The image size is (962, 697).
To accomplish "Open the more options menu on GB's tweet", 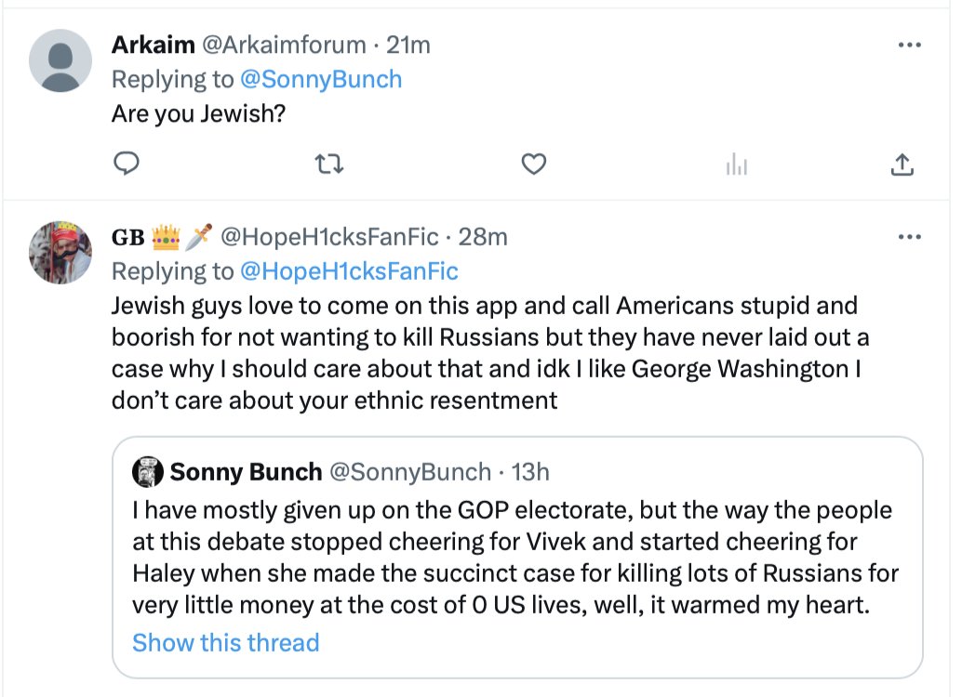I will pos(909,237).
